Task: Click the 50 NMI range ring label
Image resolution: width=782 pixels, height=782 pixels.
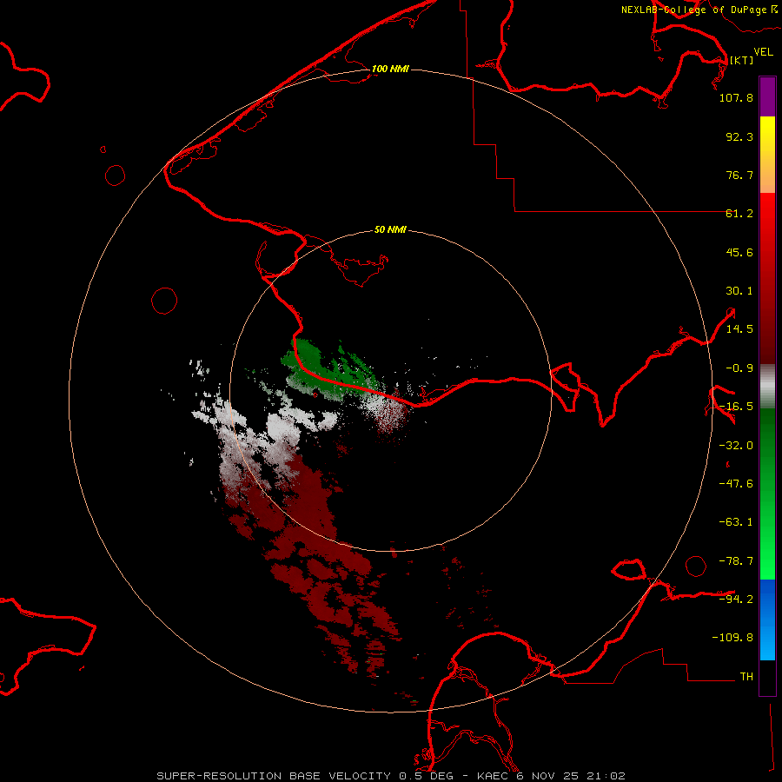Action: (x=390, y=229)
